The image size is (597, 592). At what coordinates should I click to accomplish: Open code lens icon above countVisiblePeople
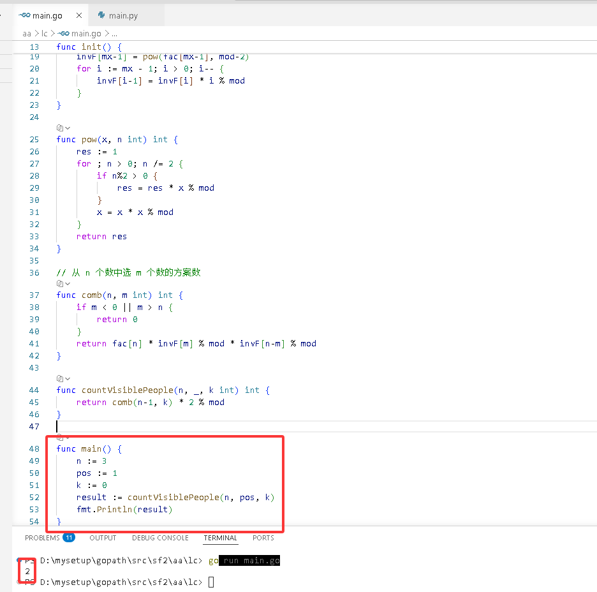click(x=60, y=378)
